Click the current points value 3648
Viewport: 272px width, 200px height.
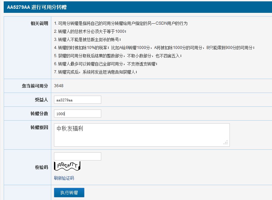click(x=59, y=86)
